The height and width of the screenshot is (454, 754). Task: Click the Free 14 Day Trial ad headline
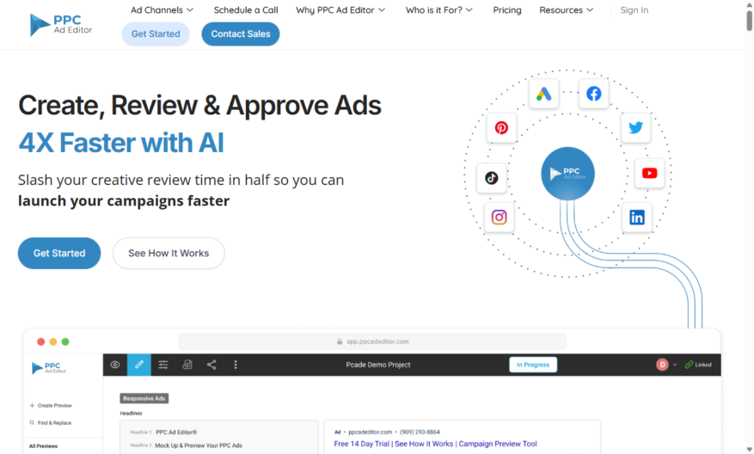coord(435,444)
